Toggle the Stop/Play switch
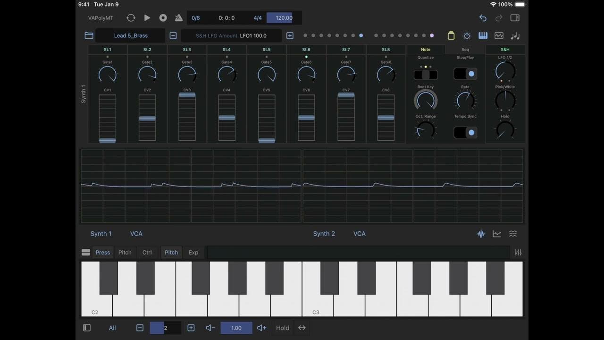This screenshot has width=604, height=340. pos(465,74)
